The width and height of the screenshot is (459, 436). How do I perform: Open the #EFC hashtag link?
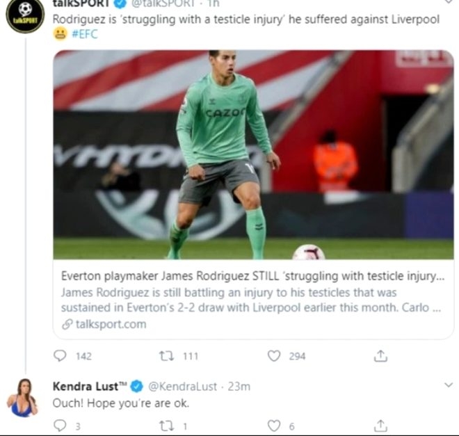pyautogui.click(x=85, y=34)
